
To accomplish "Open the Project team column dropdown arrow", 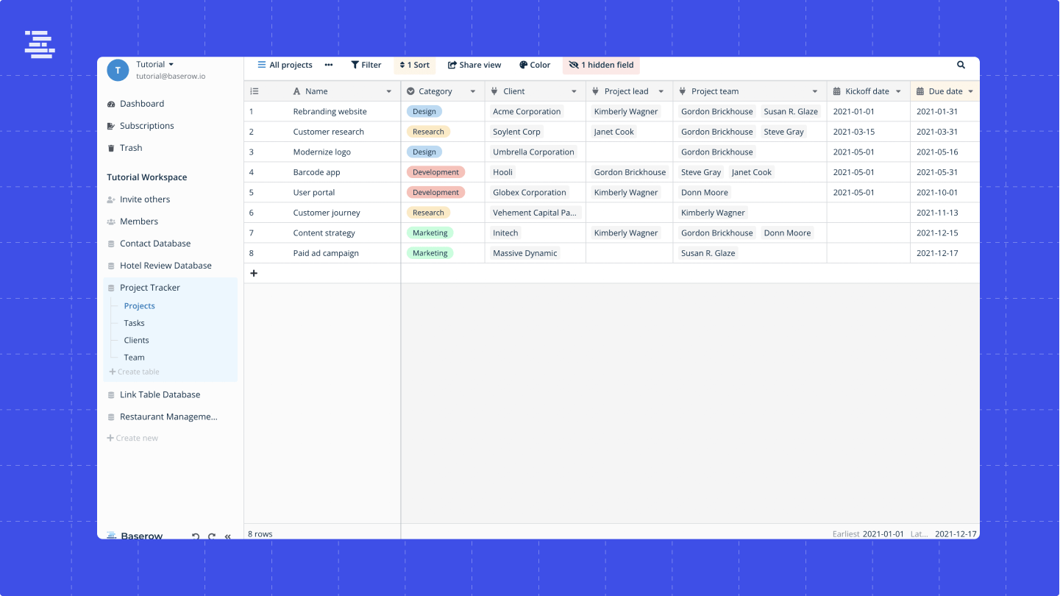I will 815,91.
